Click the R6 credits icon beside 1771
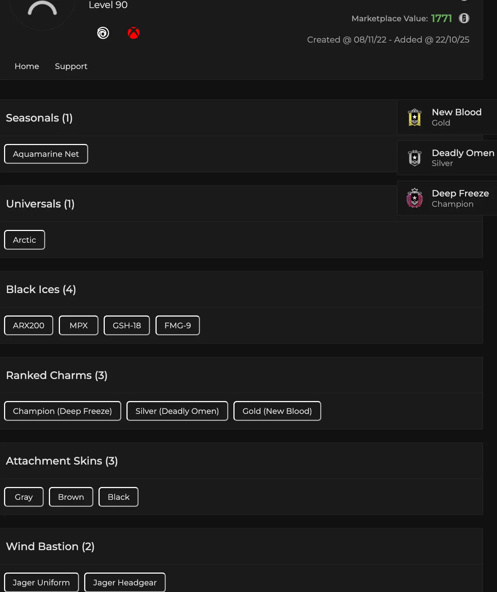This screenshot has height=592, width=497. pyautogui.click(x=464, y=18)
